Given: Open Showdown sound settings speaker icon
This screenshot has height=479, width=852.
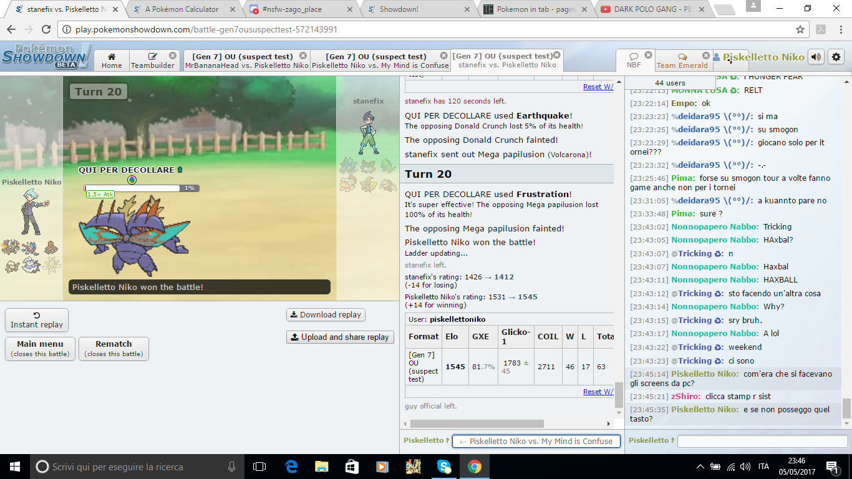Looking at the screenshot, I should (x=816, y=57).
